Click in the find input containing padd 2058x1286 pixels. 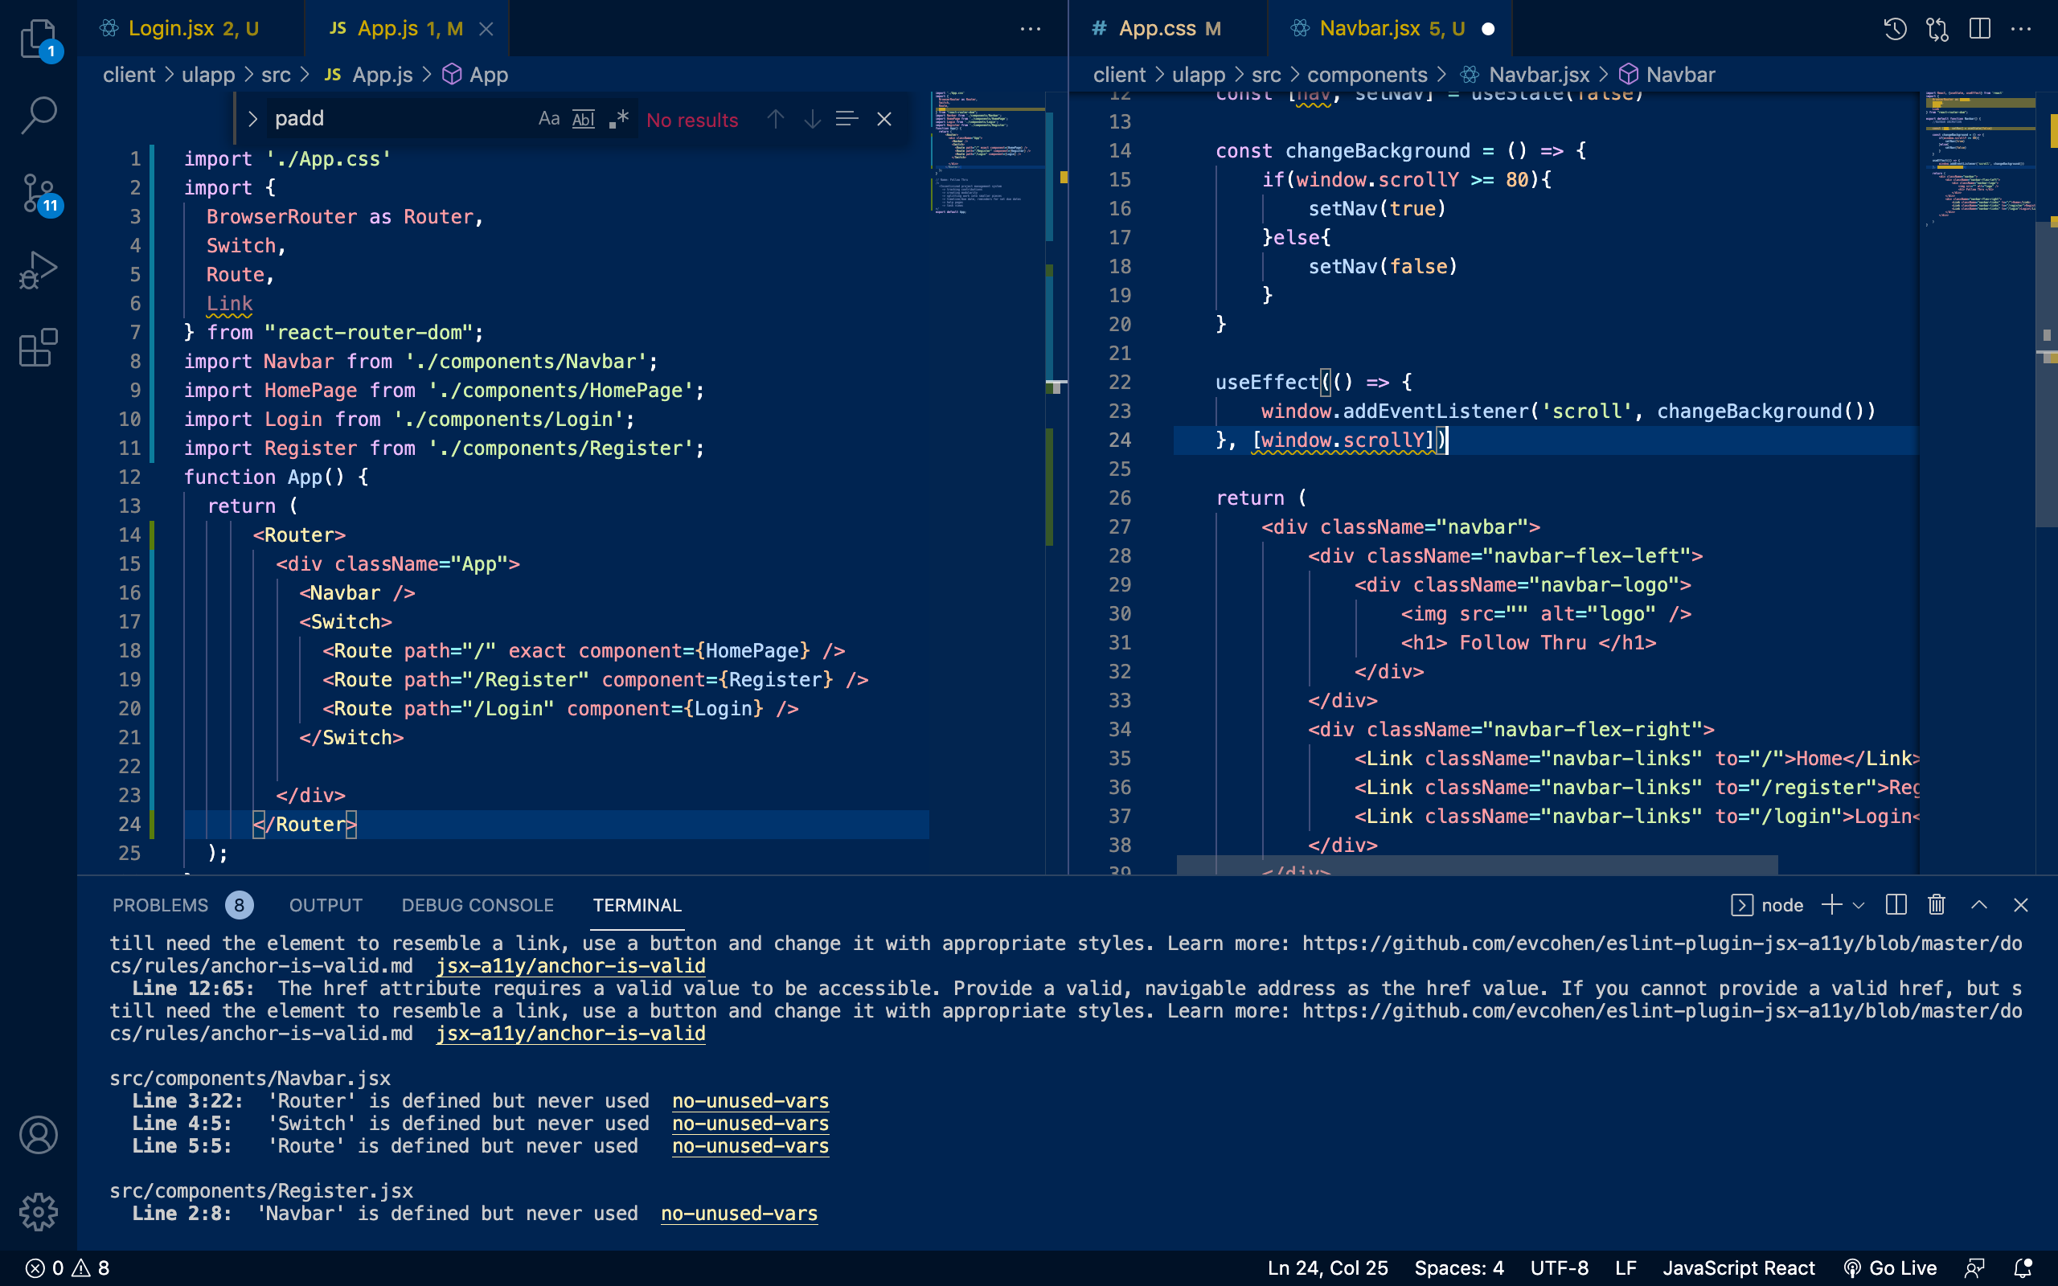point(392,119)
